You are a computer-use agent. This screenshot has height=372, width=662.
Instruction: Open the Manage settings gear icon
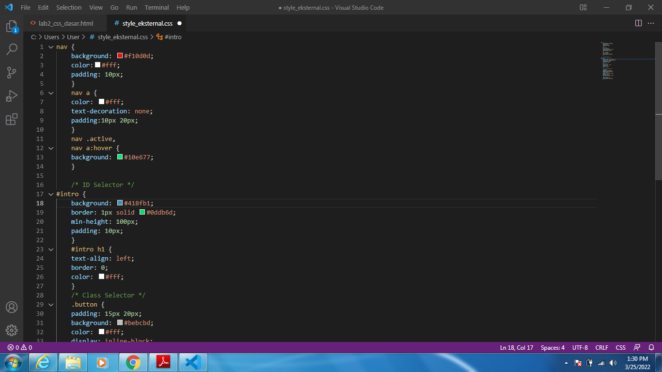[x=12, y=330]
